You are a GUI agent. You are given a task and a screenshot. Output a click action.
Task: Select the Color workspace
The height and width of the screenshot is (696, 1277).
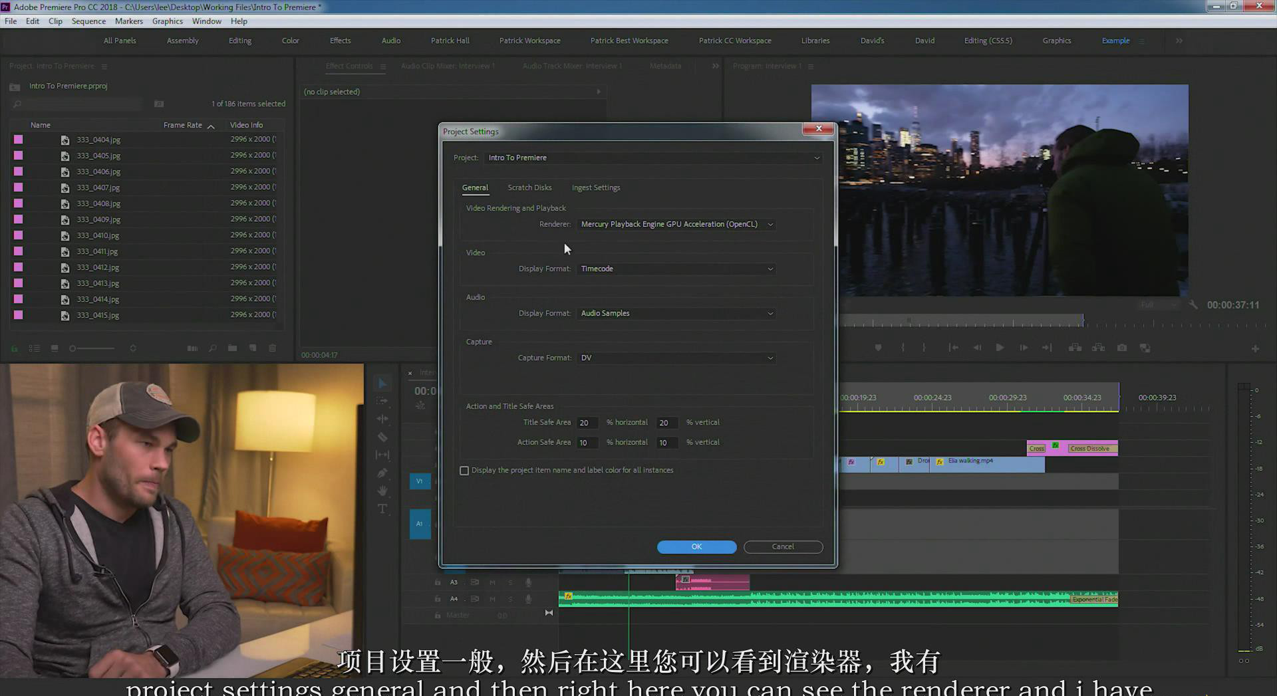click(291, 41)
